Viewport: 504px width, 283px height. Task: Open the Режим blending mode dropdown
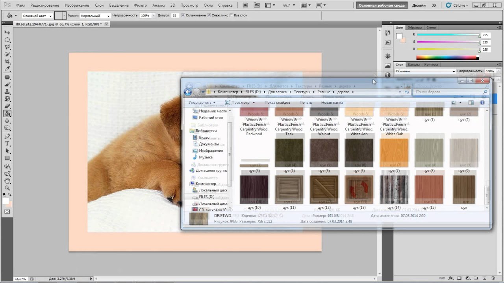pos(95,16)
